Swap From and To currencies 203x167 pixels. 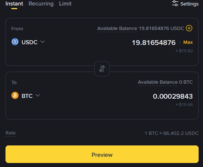[102, 69]
